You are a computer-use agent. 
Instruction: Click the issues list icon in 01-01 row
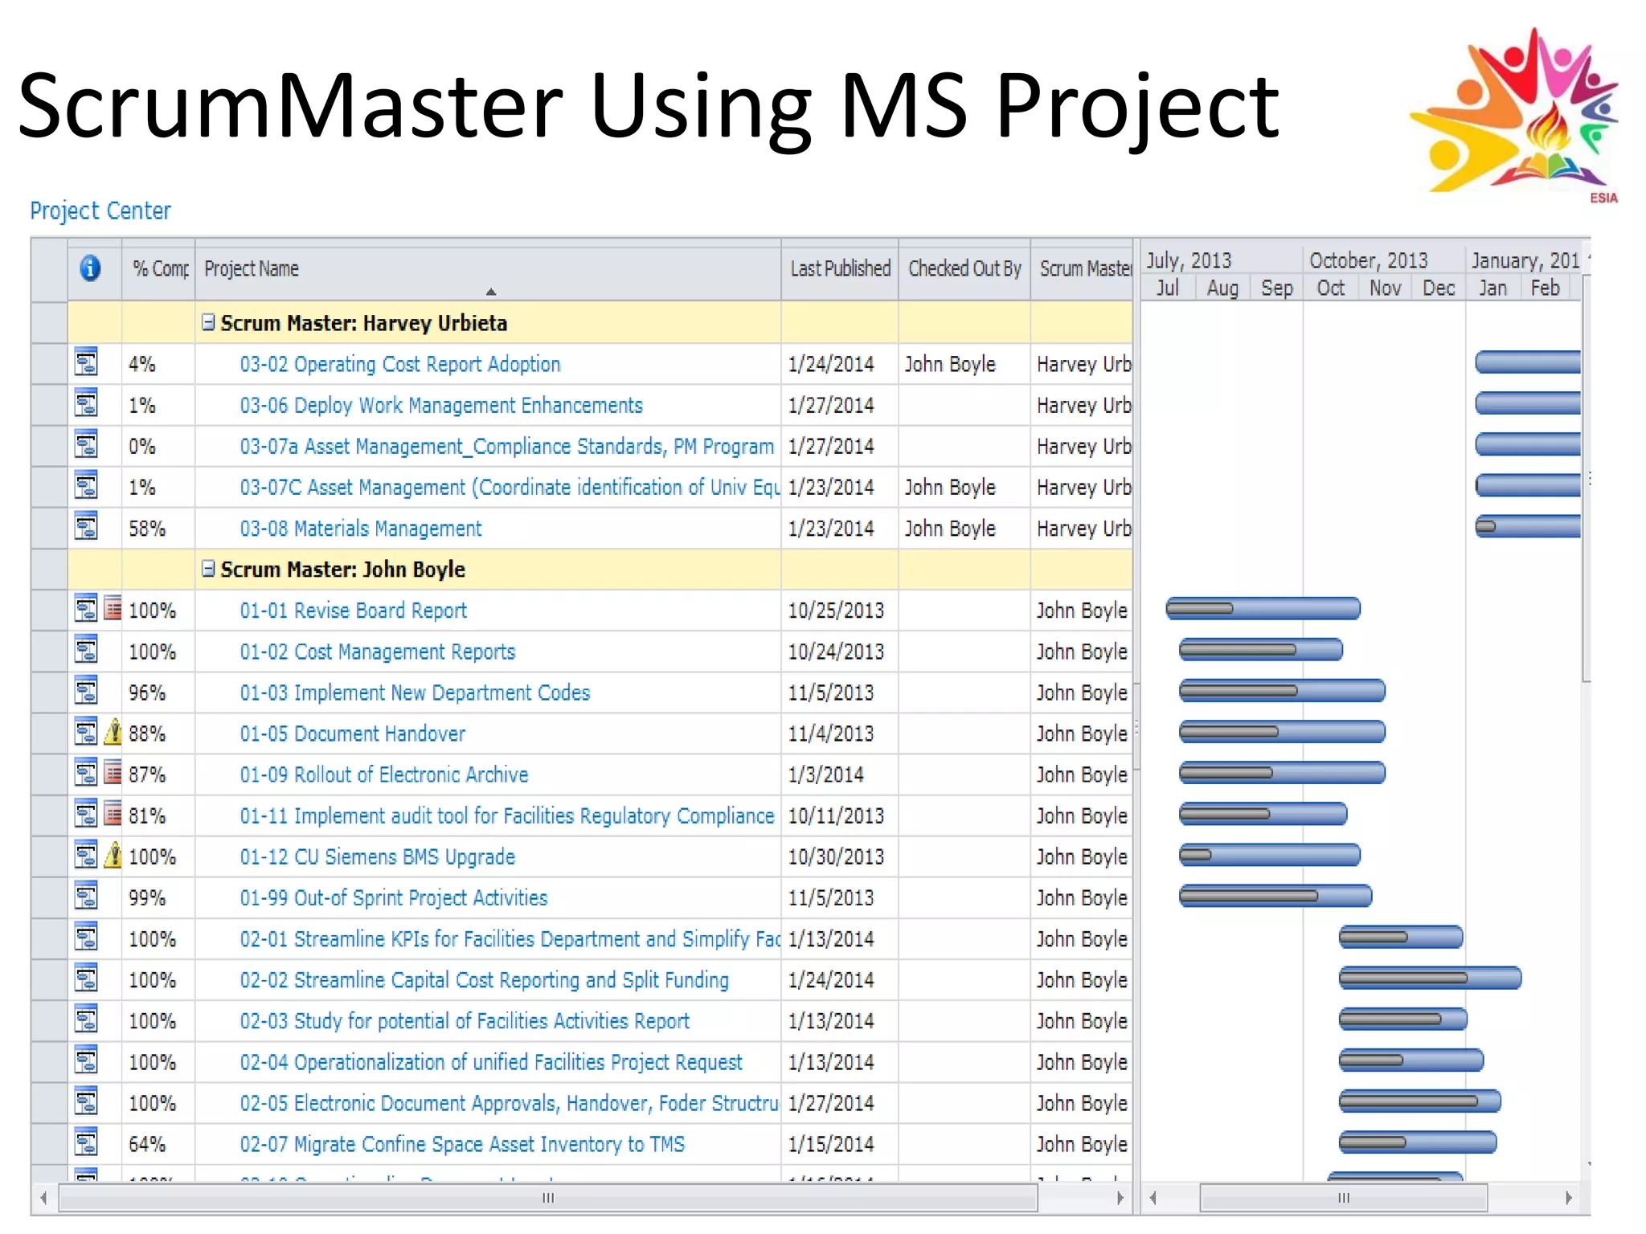[x=113, y=608]
